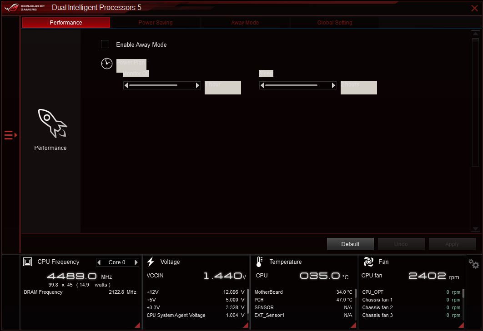Click the Default button

click(350, 244)
